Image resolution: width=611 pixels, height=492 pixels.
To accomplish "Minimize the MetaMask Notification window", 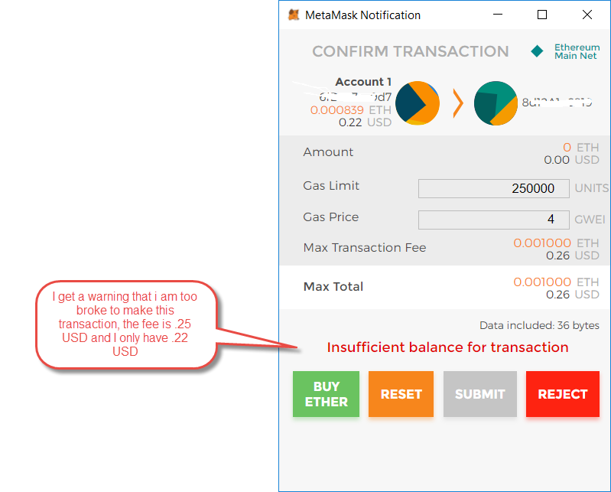I will [x=498, y=15].
